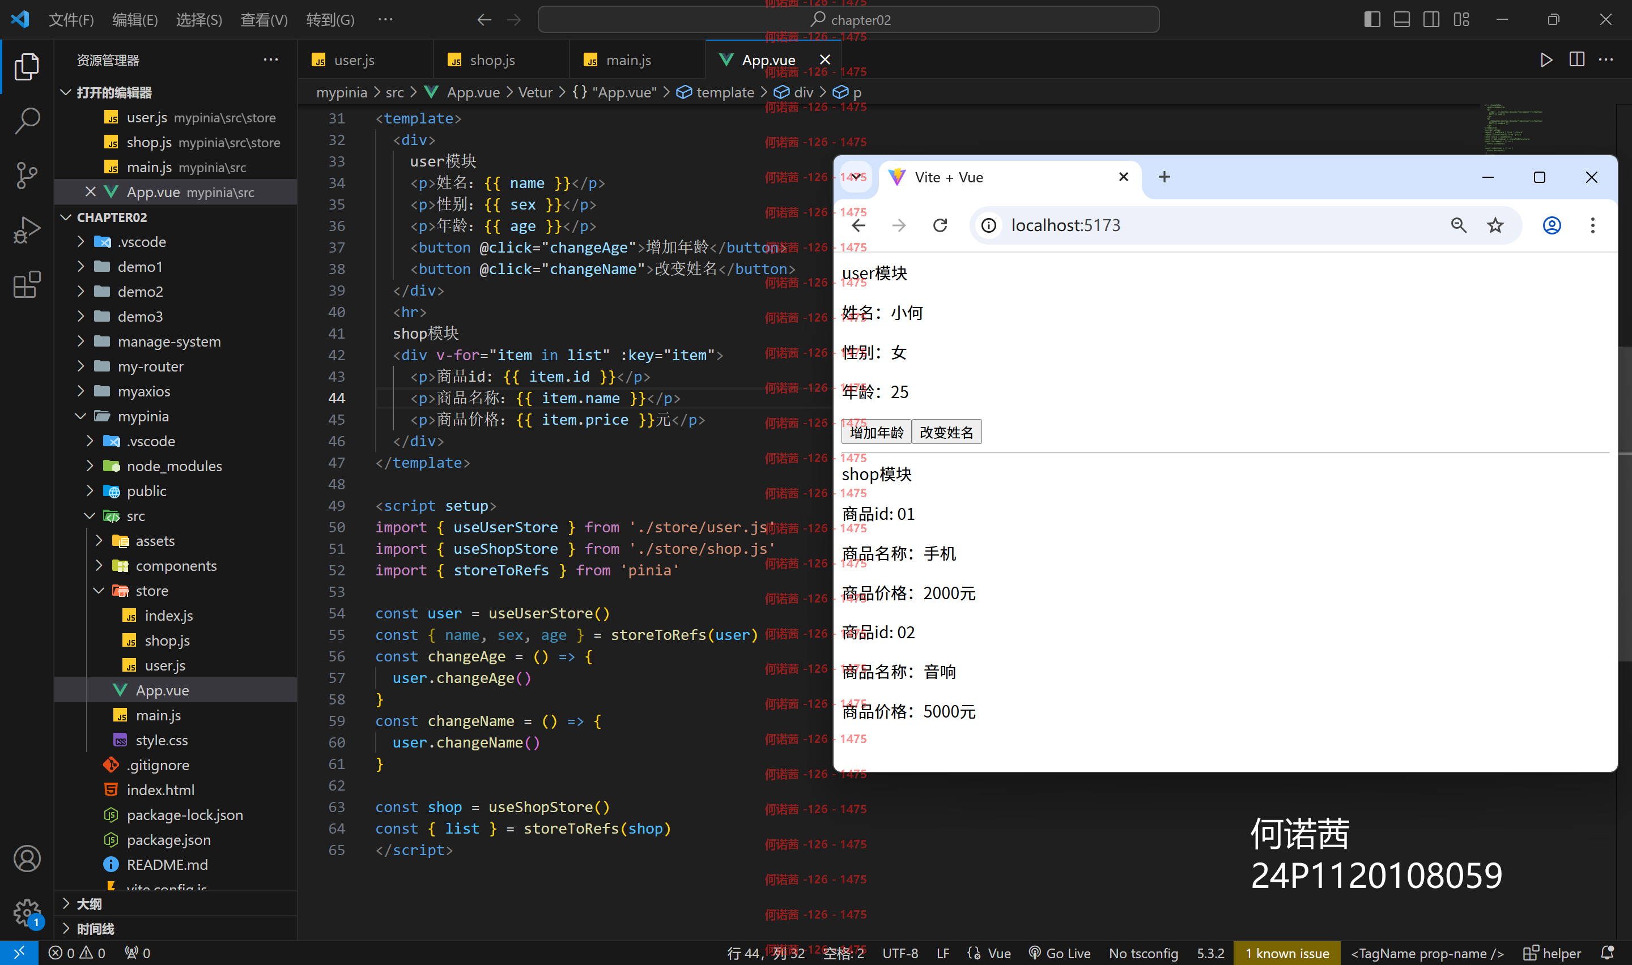The image size is (1632, 965).
Task: Open the 编辑(E) menu
Action: coord(135,19)
